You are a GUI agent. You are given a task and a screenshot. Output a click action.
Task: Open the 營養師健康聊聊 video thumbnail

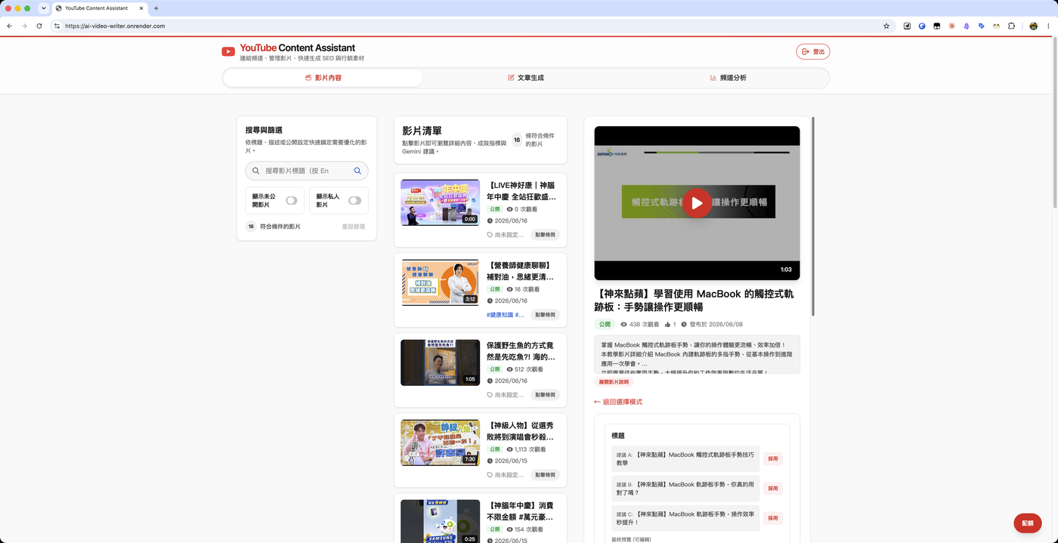440,282
